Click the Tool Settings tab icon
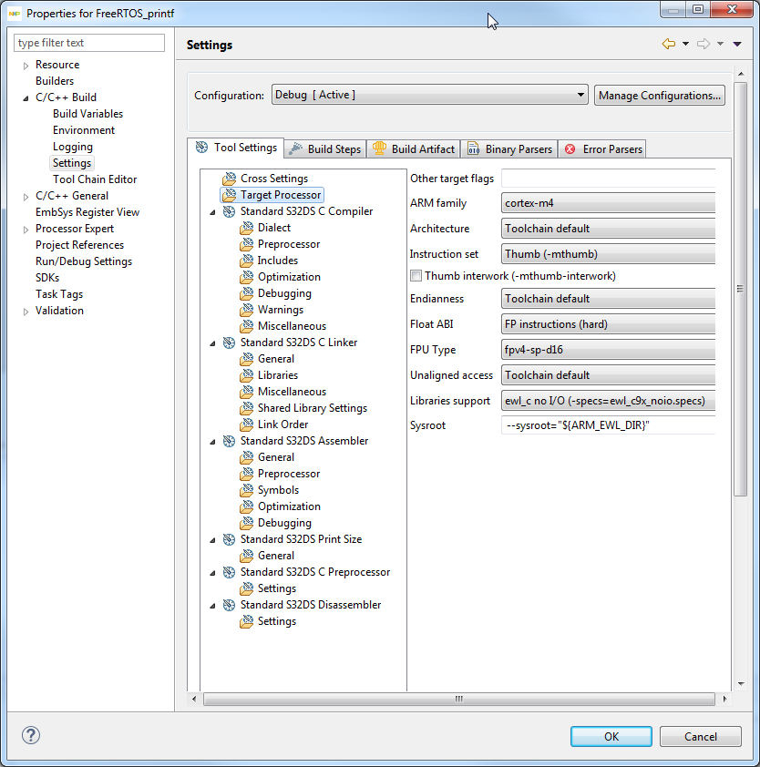 click(201, 148)
